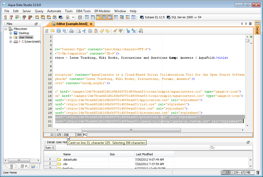Click the Undo arrow icon
This screenshot has height=177, width=263.
coord(102,31)
